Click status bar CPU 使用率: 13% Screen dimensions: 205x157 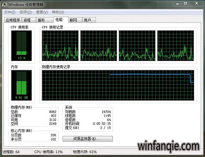tap(48, 152)
